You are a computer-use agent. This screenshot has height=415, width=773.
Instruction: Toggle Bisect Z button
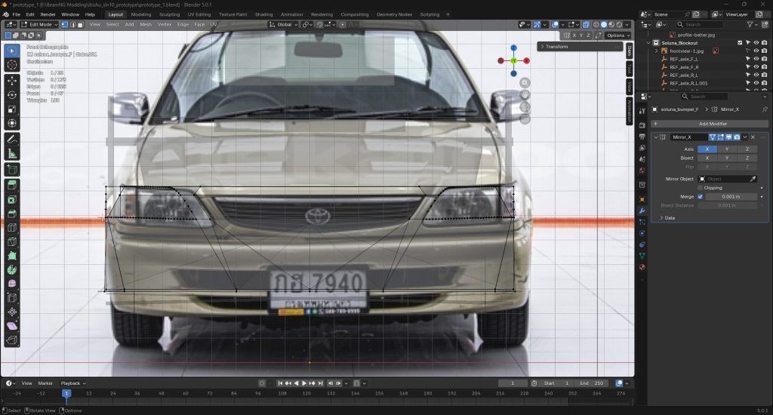[747, 158]
